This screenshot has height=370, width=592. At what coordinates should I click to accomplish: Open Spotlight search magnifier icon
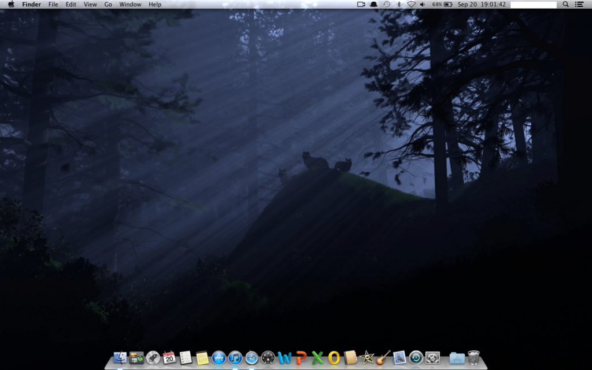coord(565,4)
